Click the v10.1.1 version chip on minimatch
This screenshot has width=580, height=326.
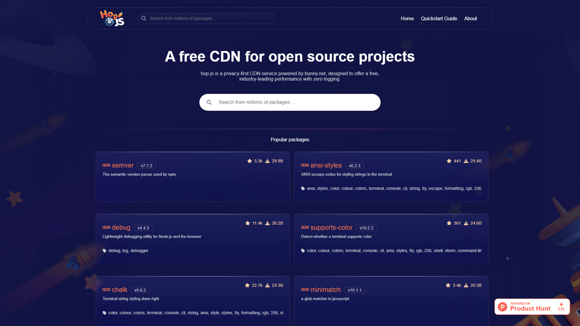click(x=355, y=290)
